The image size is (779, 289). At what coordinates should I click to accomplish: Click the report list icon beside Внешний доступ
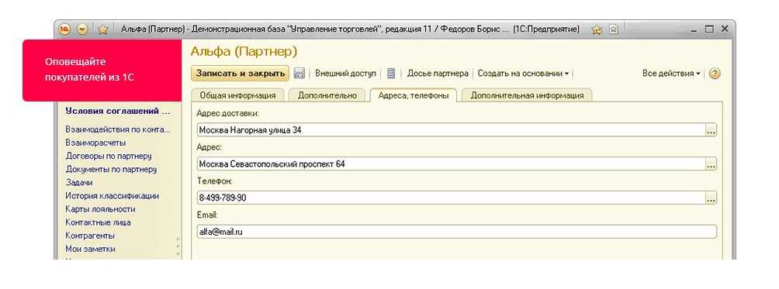(x=391, y=74)
